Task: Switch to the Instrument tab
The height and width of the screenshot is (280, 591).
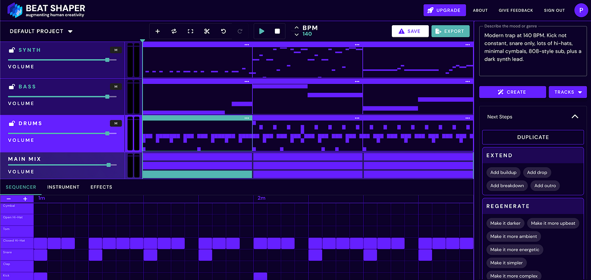Action: point(63,187)
